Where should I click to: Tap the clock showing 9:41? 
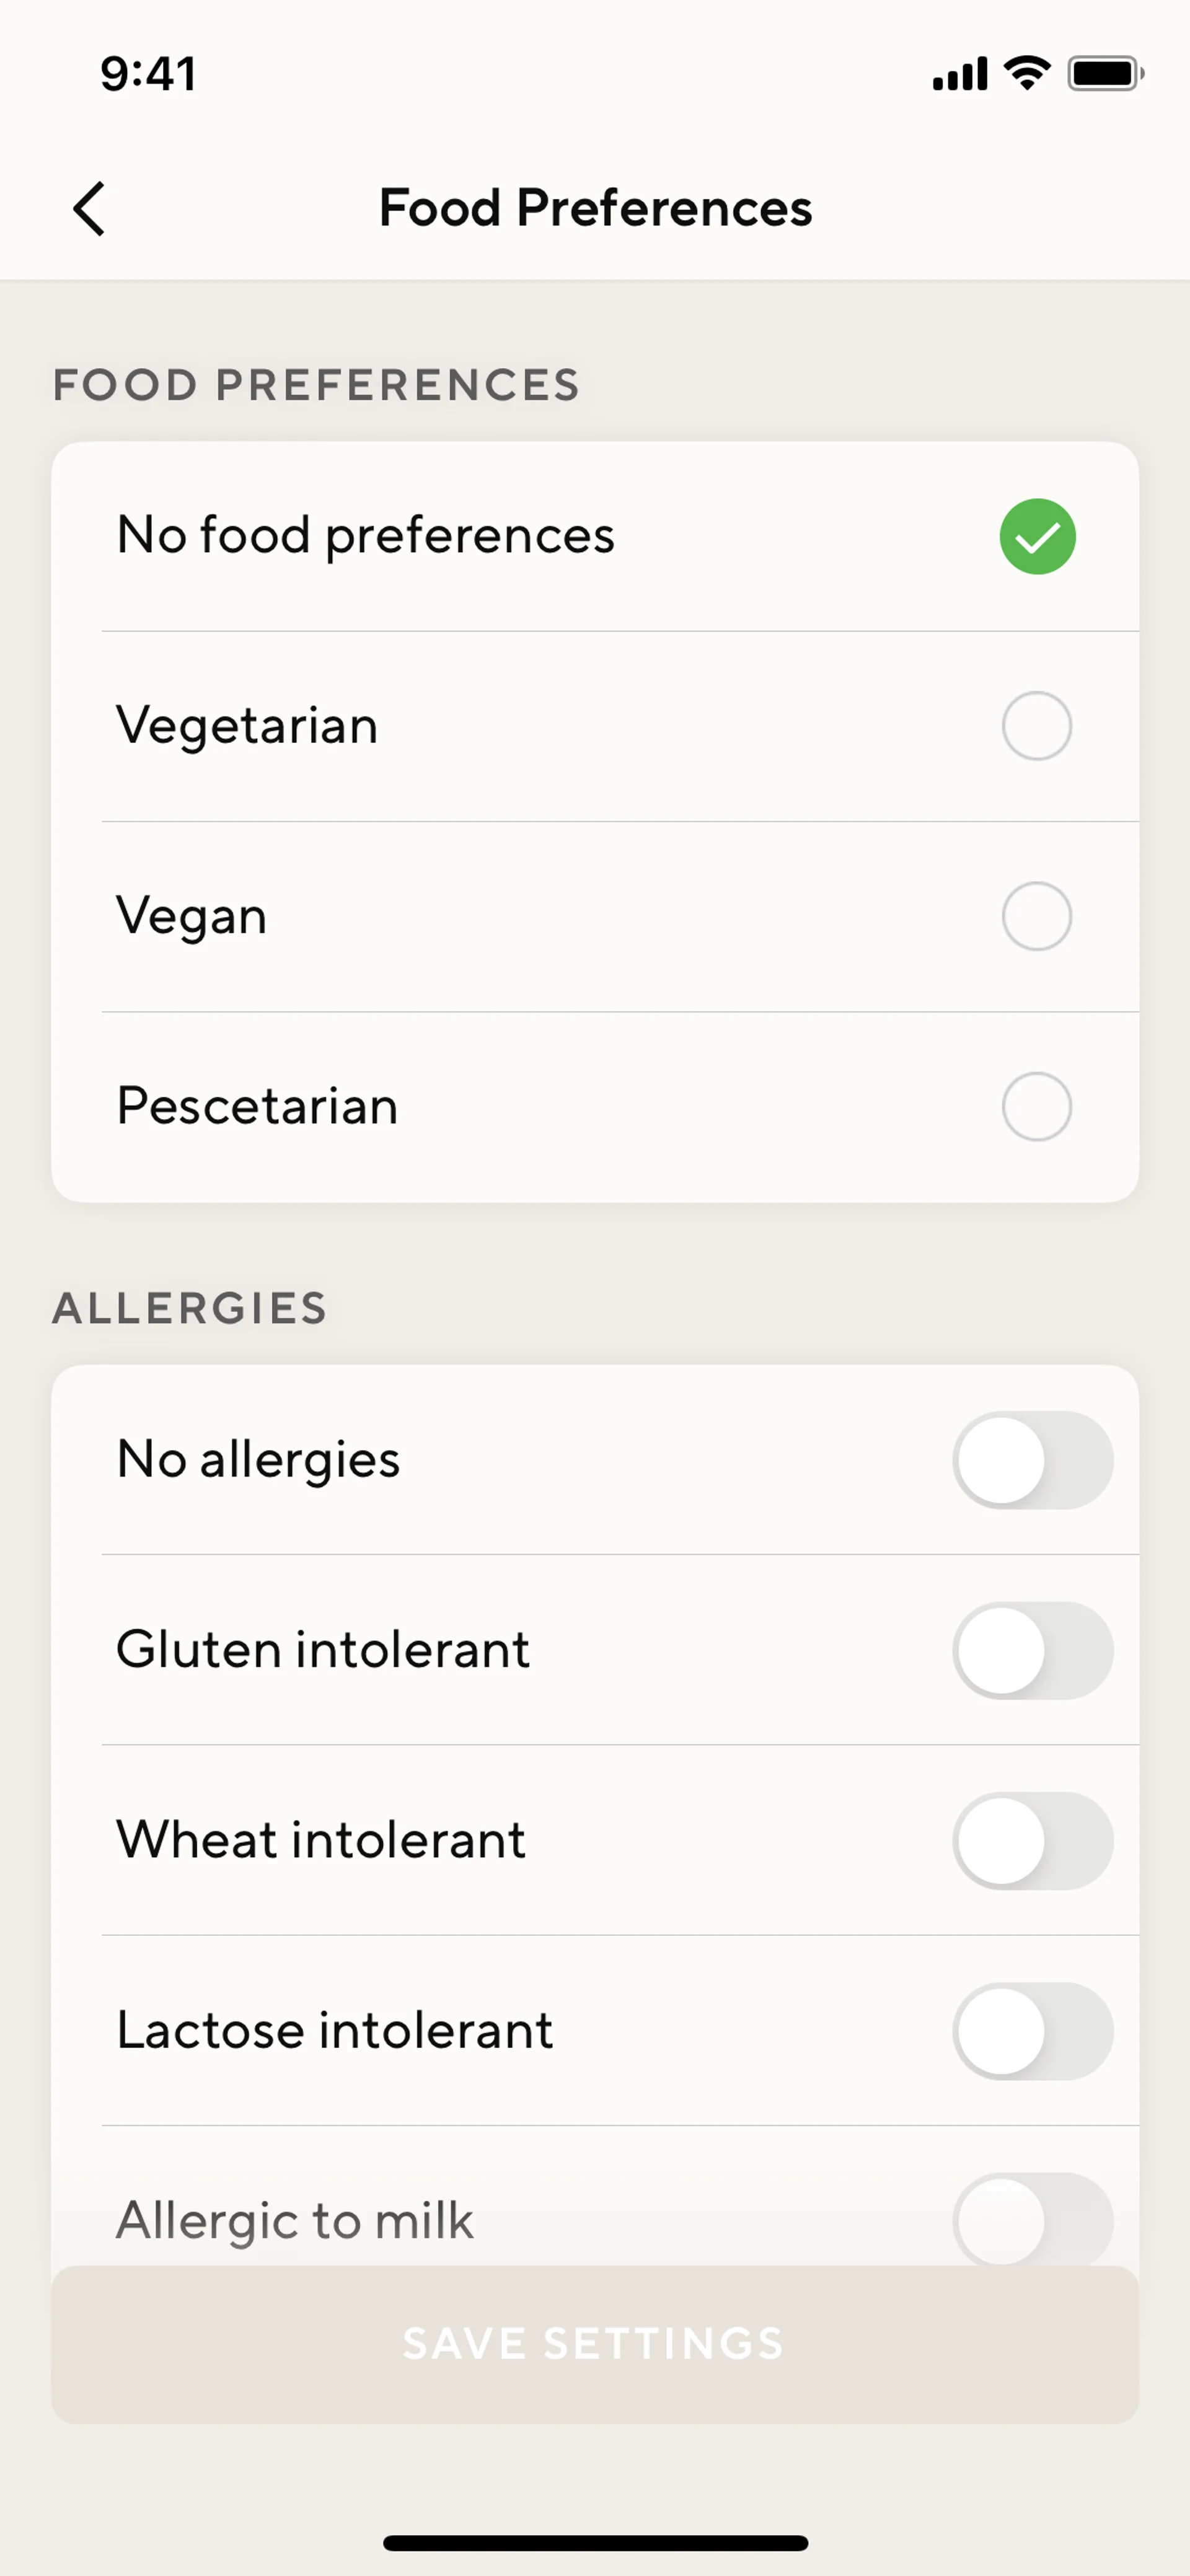148,74
